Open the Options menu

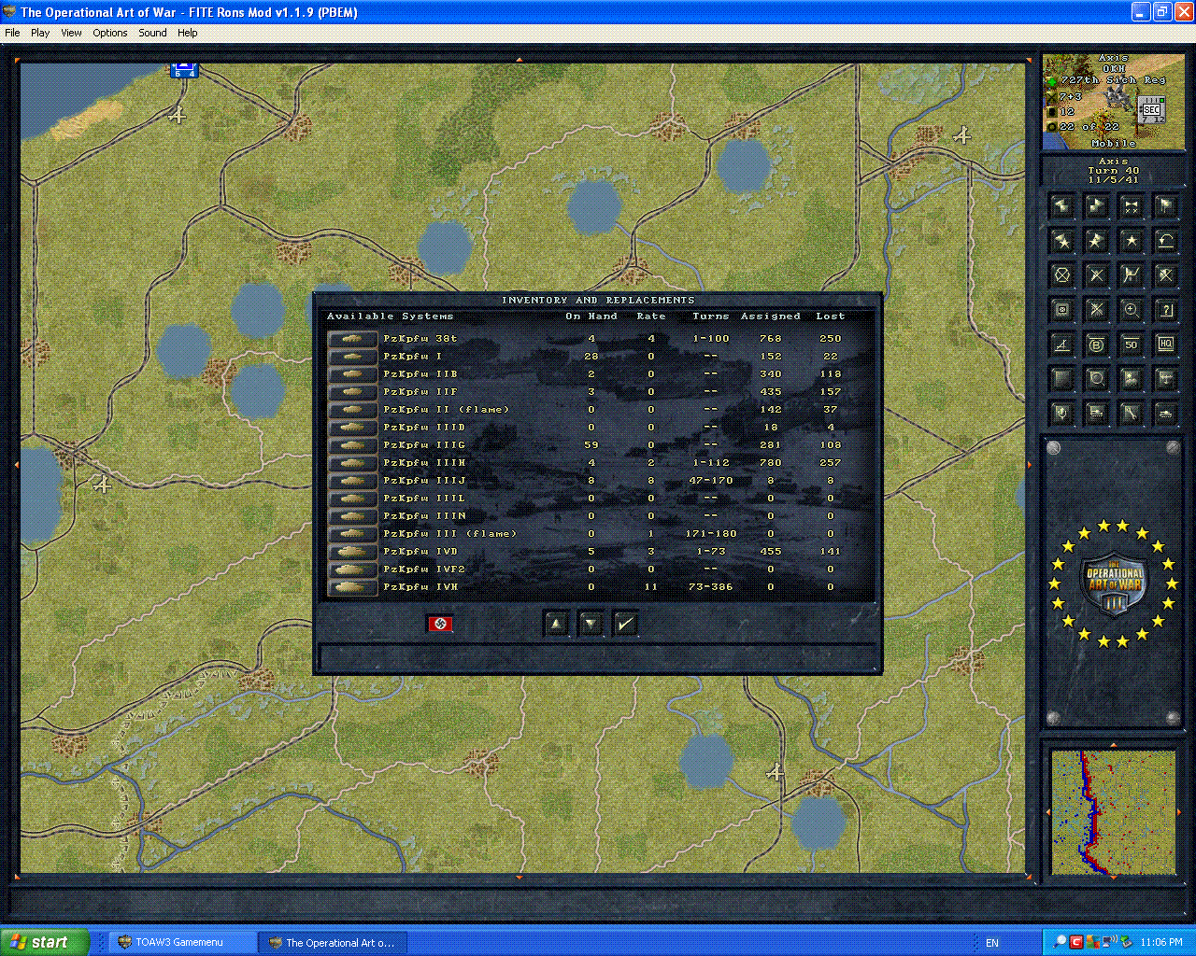point(110,33)
